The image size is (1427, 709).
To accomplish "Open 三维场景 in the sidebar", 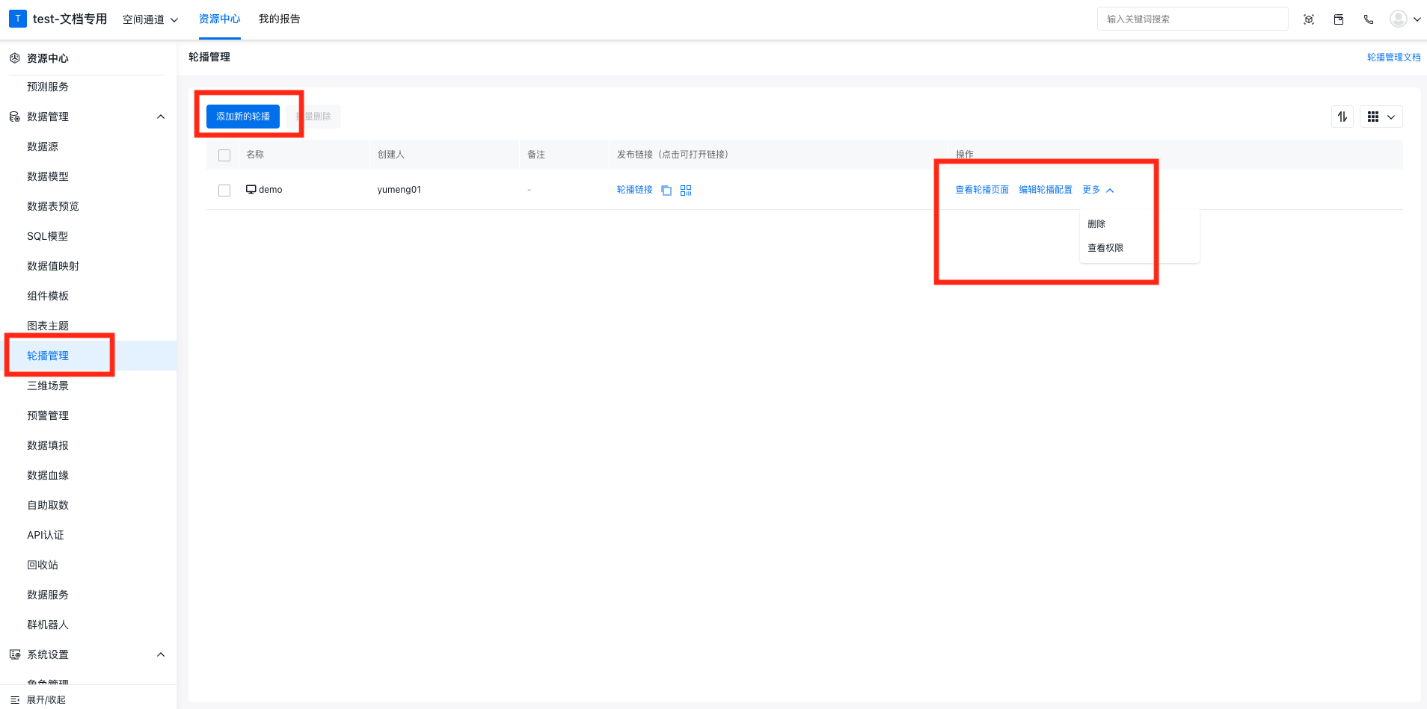I will click(x=48, y=386).
